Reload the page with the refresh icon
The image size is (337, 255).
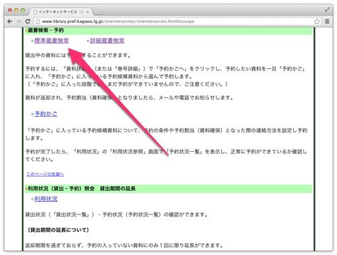pyautogui.click(x=28, y=22)
